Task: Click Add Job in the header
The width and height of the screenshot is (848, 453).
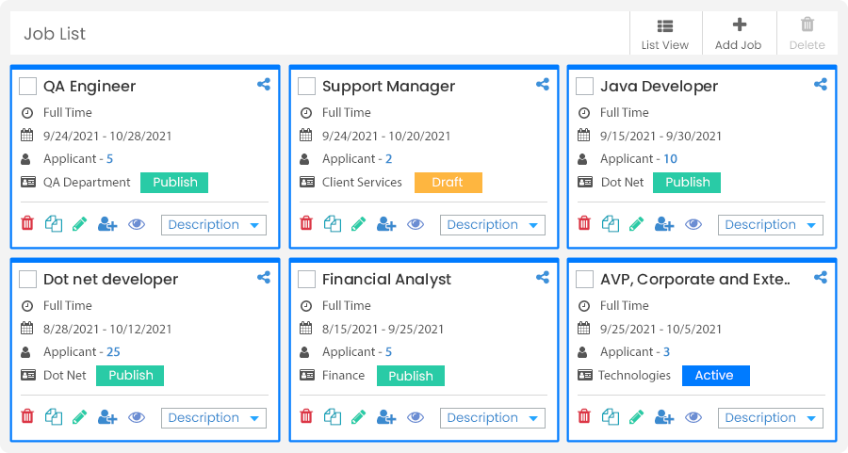Action: coord(738,34)
